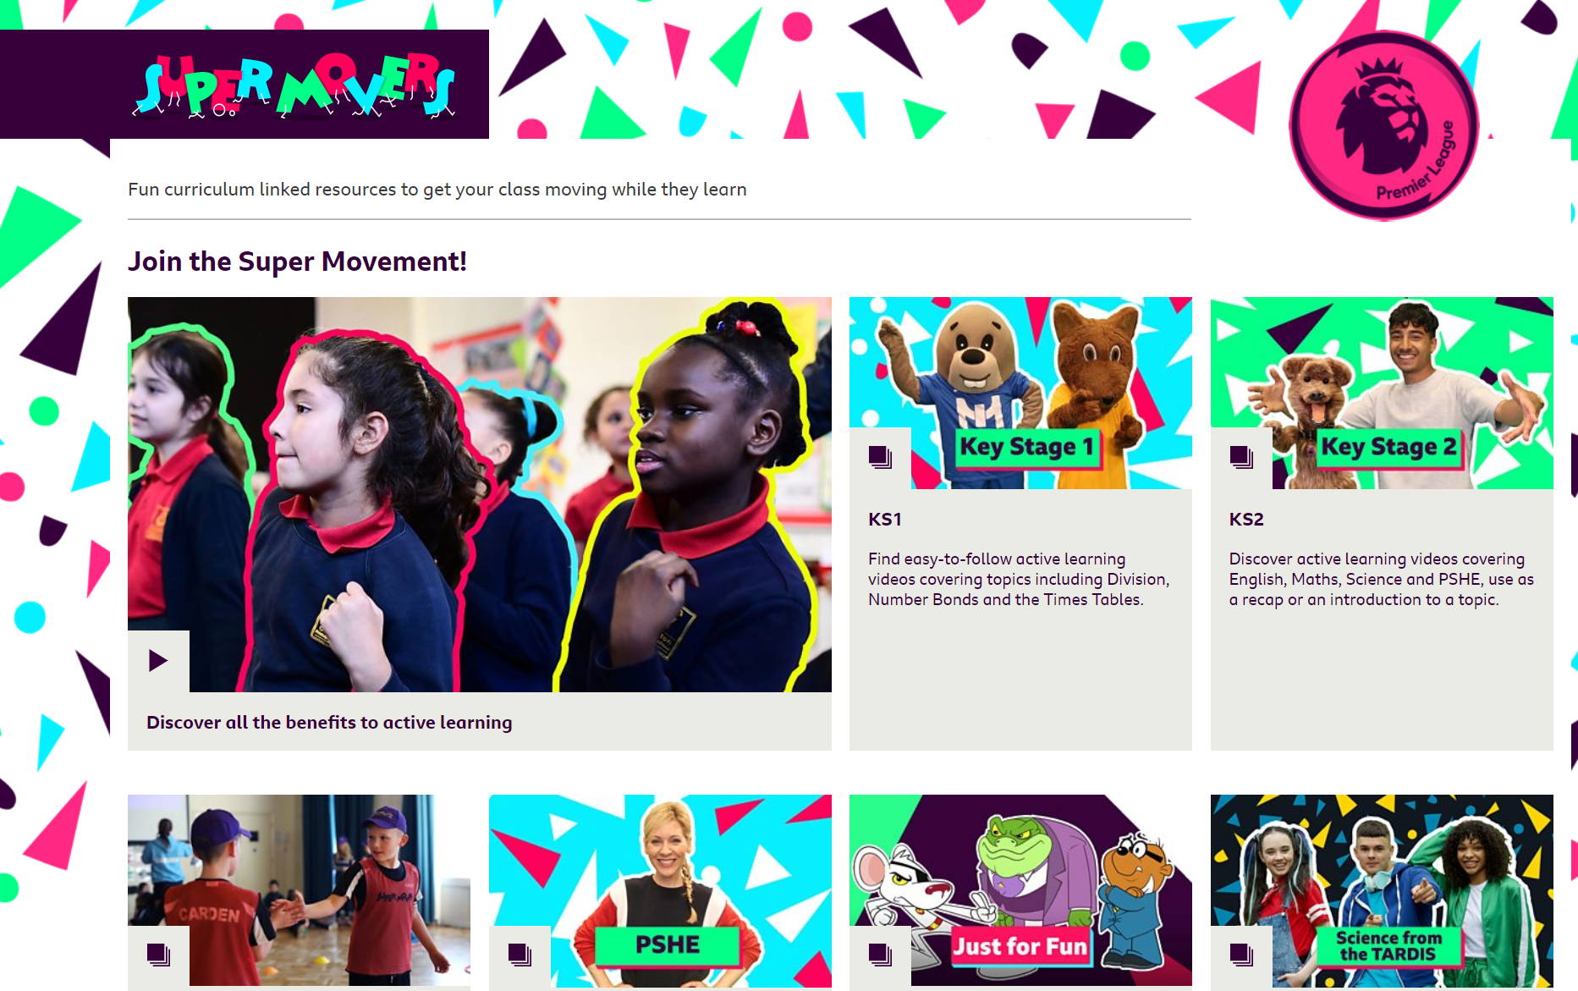The image size is (1578, 991).
Task: Click collection icon on Carden children card
Action: click(x=158, y=955)
